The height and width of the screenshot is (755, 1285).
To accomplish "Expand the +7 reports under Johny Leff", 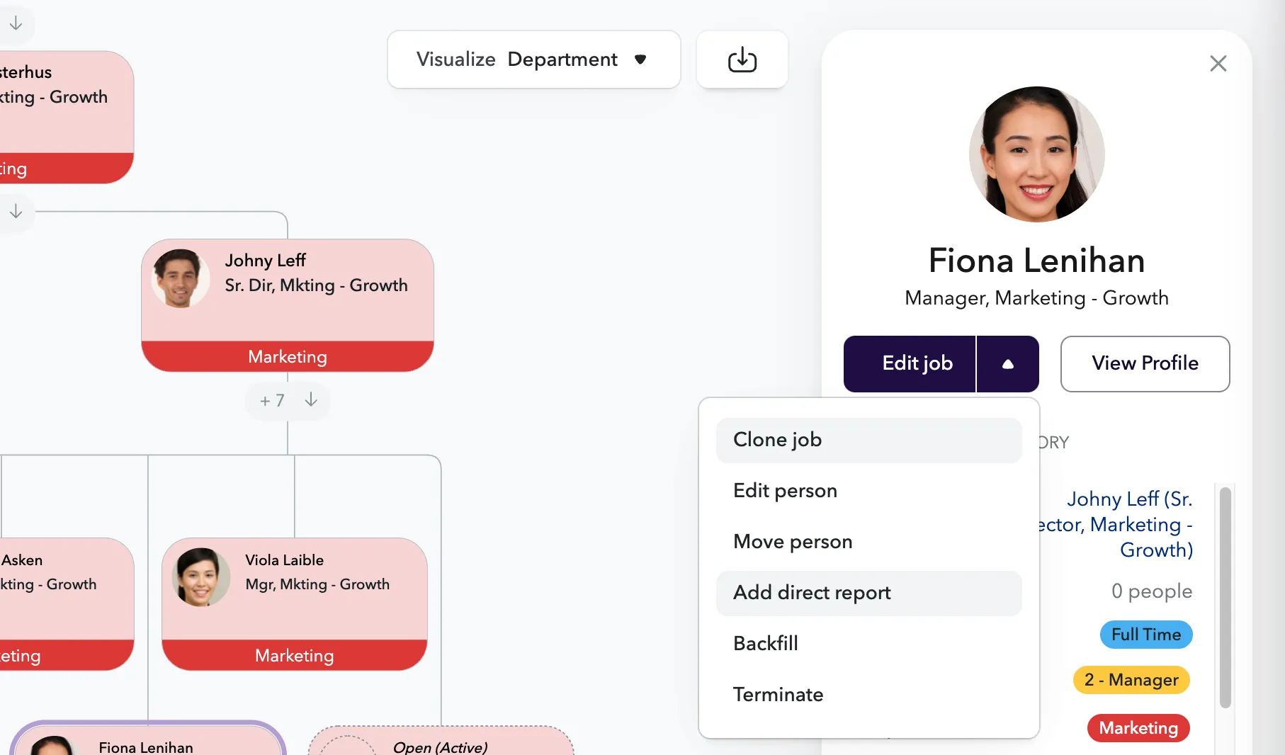I will point(272,401).
